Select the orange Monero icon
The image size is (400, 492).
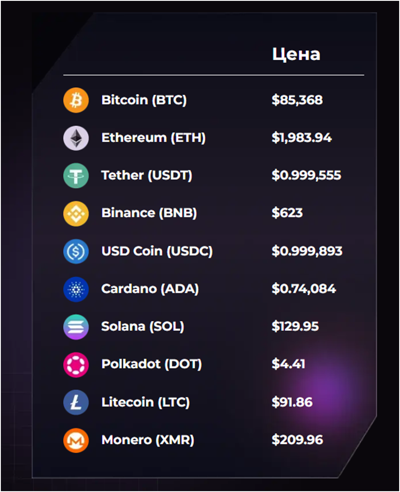point(76,440)
